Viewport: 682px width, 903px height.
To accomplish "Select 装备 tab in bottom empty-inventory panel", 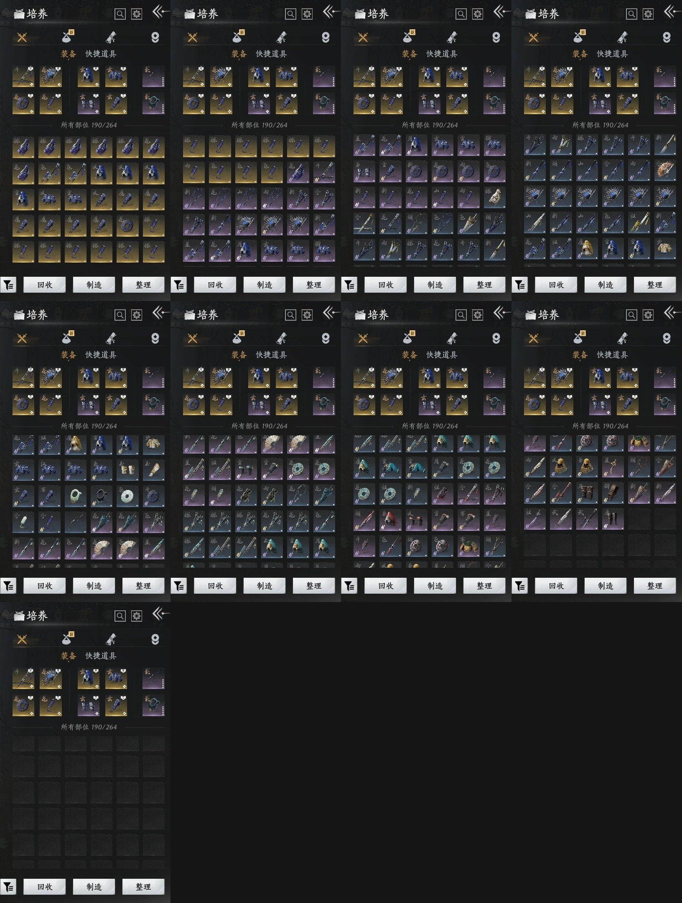I will click(69, 656).
